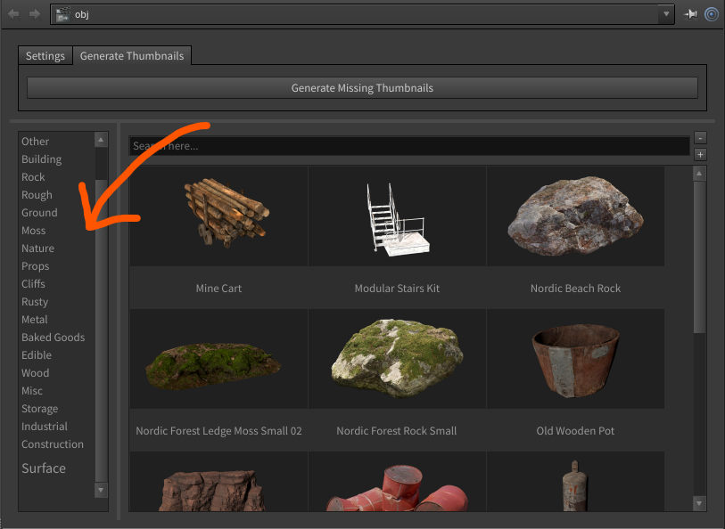Select the Storage category

(40, 409)
